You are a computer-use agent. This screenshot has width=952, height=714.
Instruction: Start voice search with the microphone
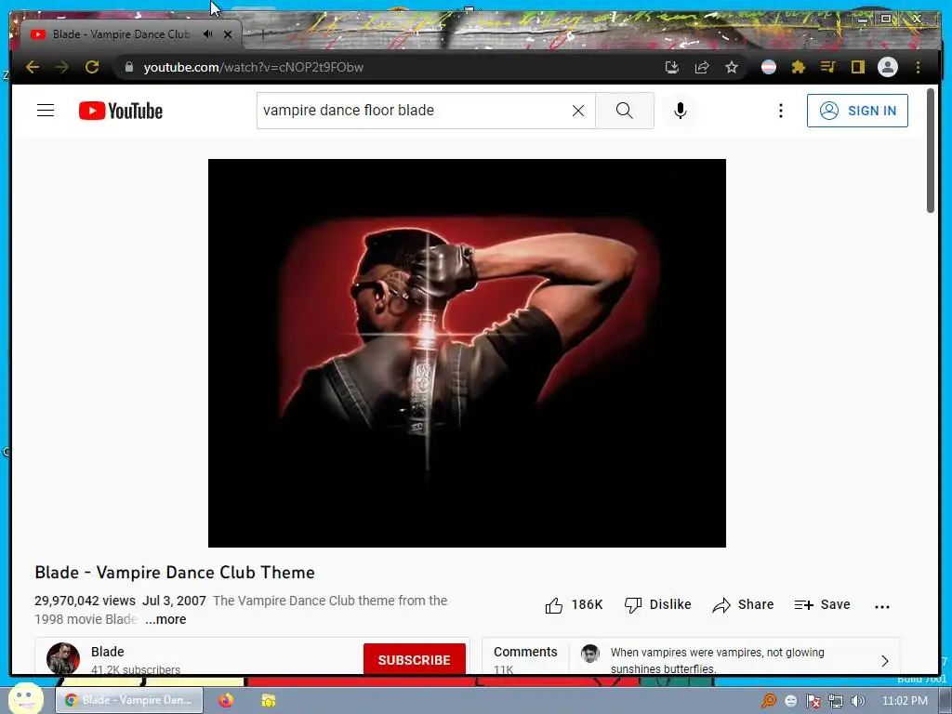[680, 111]
